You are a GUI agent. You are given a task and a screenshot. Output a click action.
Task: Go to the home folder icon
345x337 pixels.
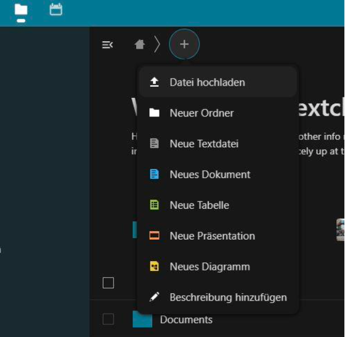[140, 44]
